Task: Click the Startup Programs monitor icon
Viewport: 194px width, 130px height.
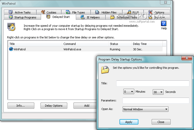Action: pyautogui.click(x=11, y=17)
